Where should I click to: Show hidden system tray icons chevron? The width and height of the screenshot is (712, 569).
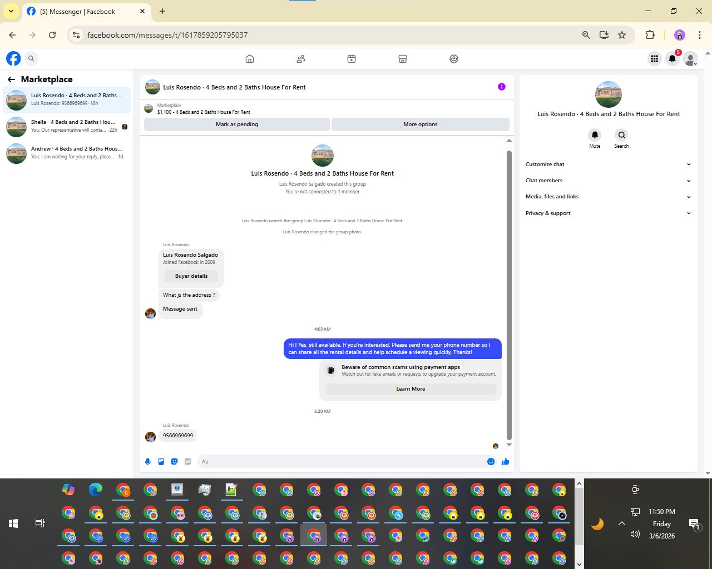coord(622,523)
